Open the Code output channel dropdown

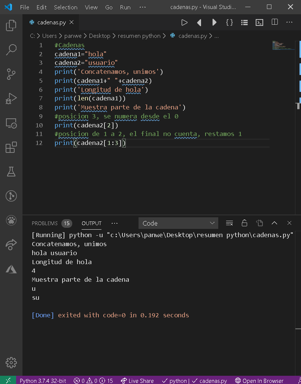(x=178, y=223)
